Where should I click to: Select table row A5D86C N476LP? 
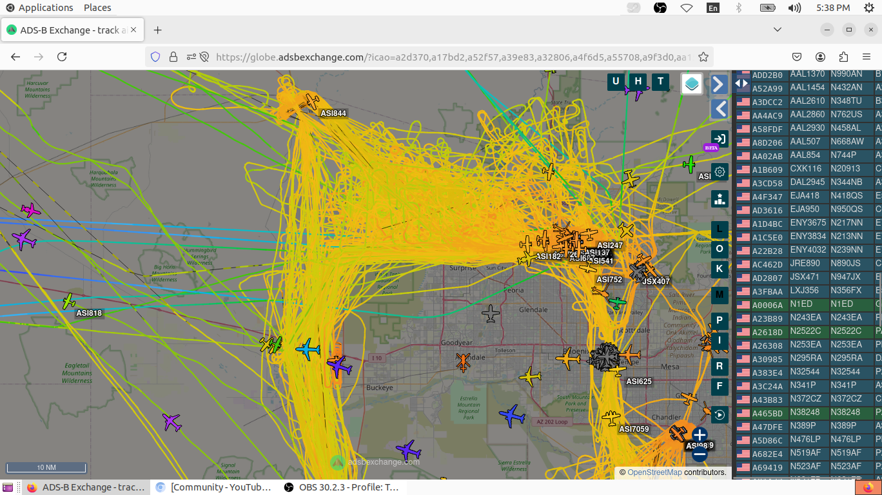point(807,440)
